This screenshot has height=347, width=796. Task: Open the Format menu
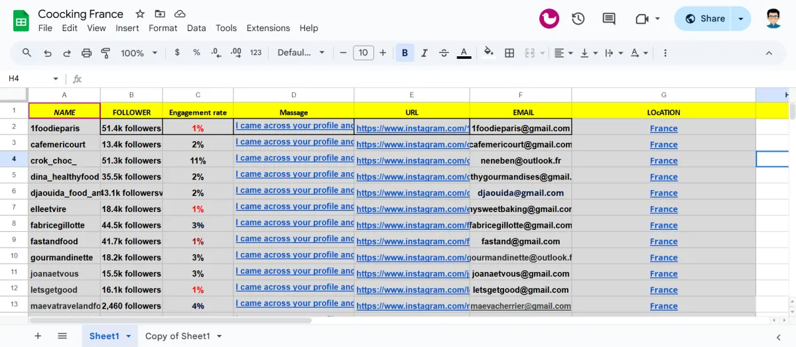pos(163,28)
